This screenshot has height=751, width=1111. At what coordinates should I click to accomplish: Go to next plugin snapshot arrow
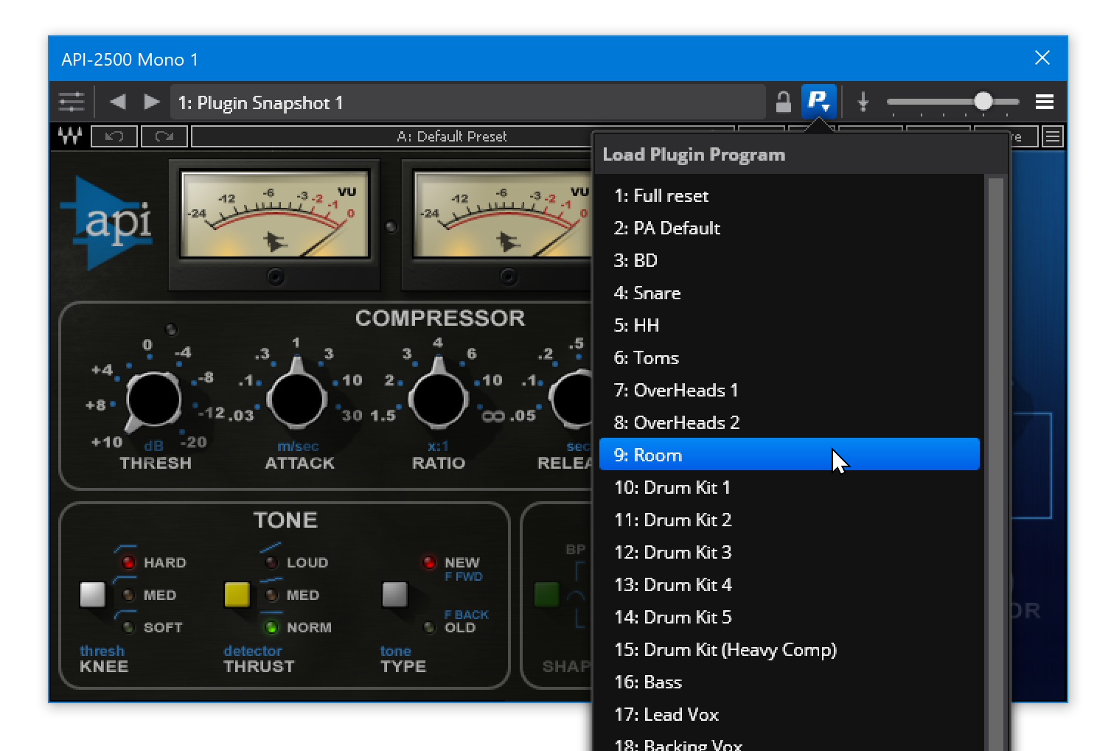(152, 102)
